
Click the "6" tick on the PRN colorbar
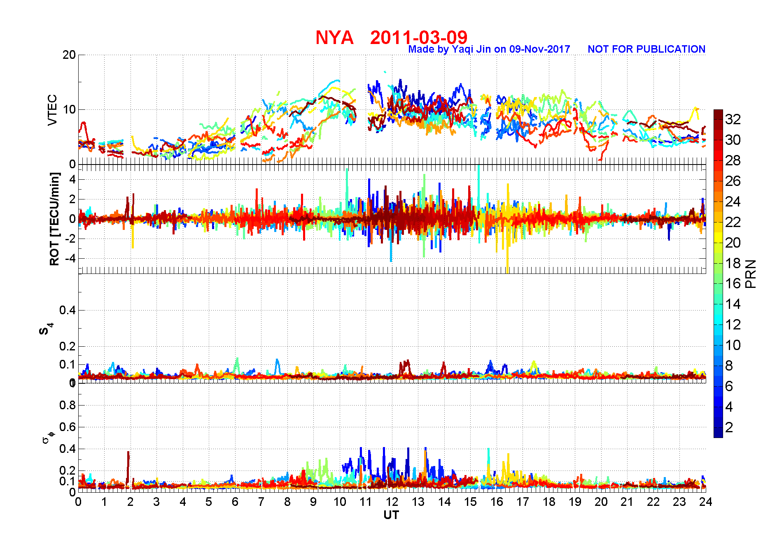729,386
